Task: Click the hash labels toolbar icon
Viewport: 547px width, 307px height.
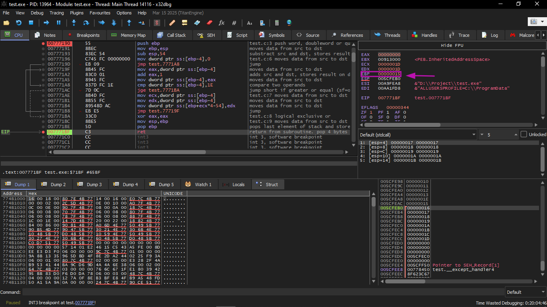Action: pos(234,23)
